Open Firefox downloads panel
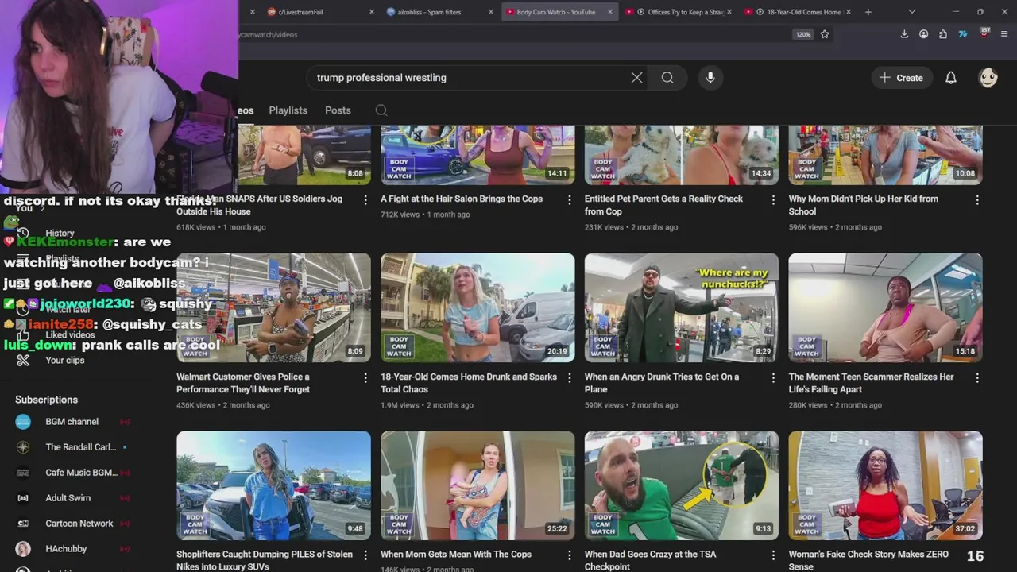This screenshot has width=1017, height=572. [x=904, y=34]
